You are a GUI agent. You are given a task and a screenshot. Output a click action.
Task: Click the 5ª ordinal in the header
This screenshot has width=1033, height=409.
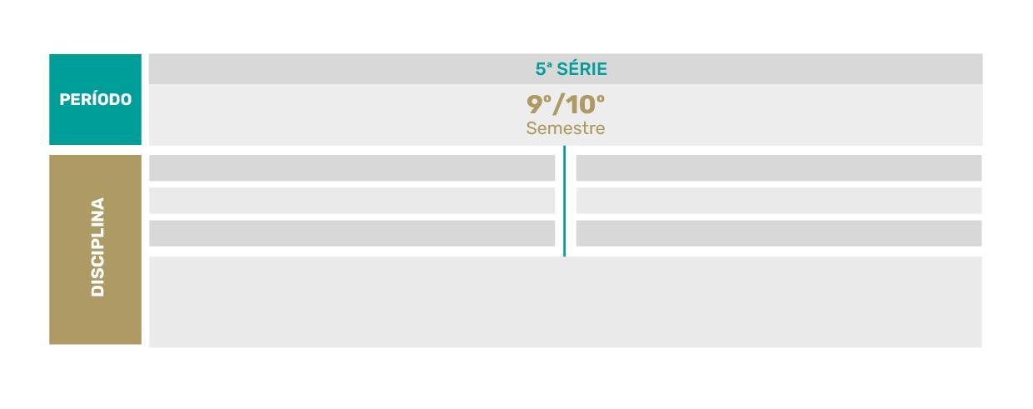click(543, 69)
